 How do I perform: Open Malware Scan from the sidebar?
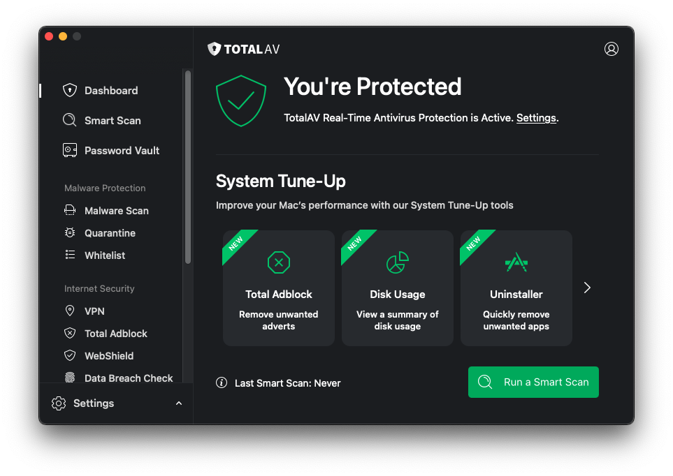(116, 211)
